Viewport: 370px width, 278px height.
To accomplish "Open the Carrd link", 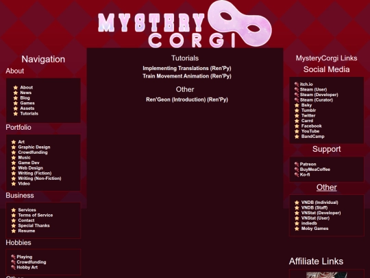I will [307, 121].
